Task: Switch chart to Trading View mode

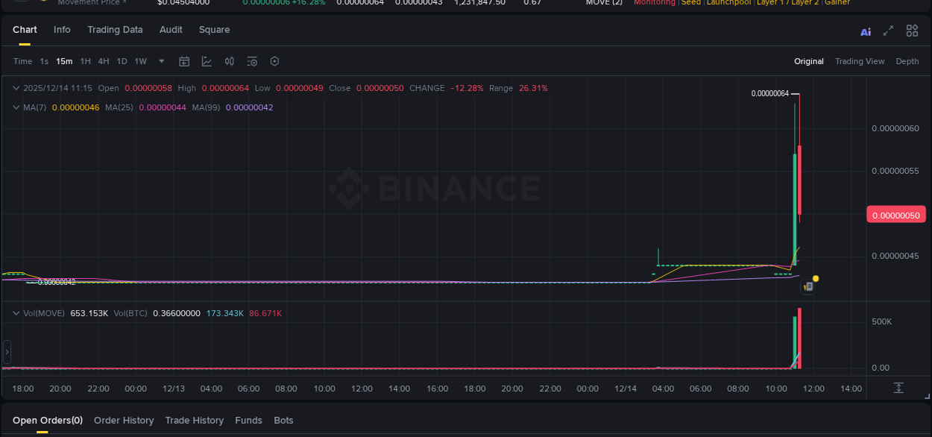Action: [x=860, y=61]
